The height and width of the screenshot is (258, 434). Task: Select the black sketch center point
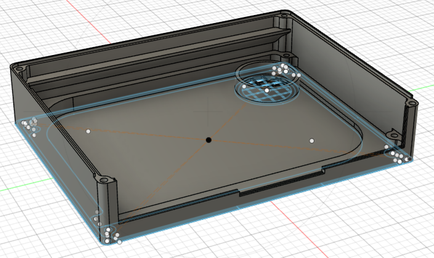tap(209, 140)
